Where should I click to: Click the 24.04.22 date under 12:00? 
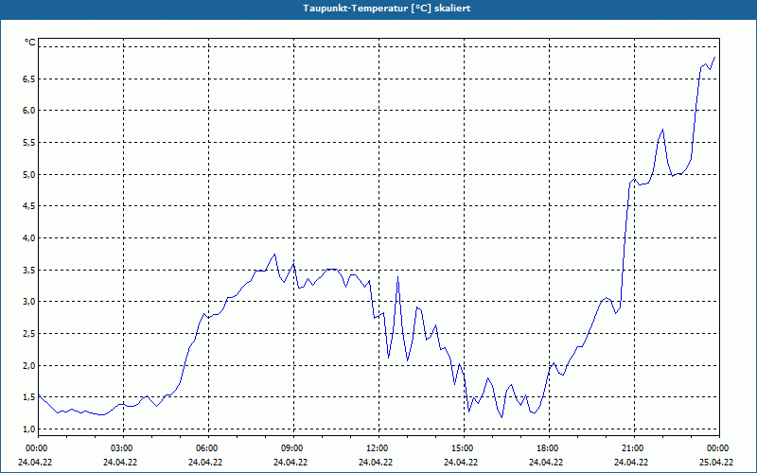(376, 462)
